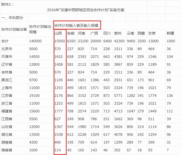The image size is (181, 155).
Task: Click the 一、本科部分 section heading
Action: [x=12, y=18]
